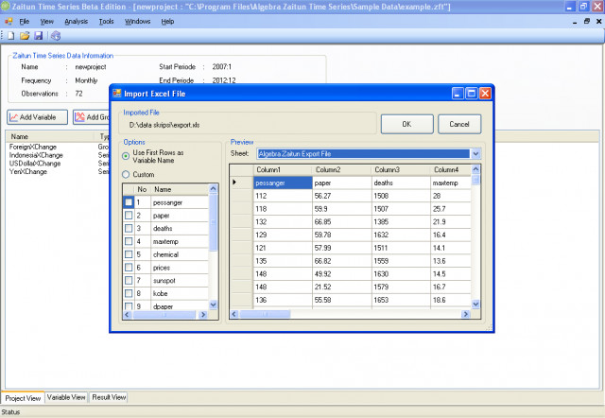Check the pessanger variable checkbox
605x418 pixels.
click(129, 202)
